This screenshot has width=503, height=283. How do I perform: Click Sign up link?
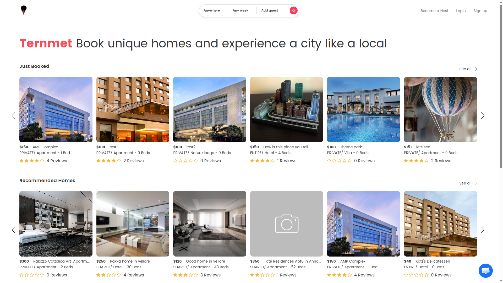tap(480, 11)
